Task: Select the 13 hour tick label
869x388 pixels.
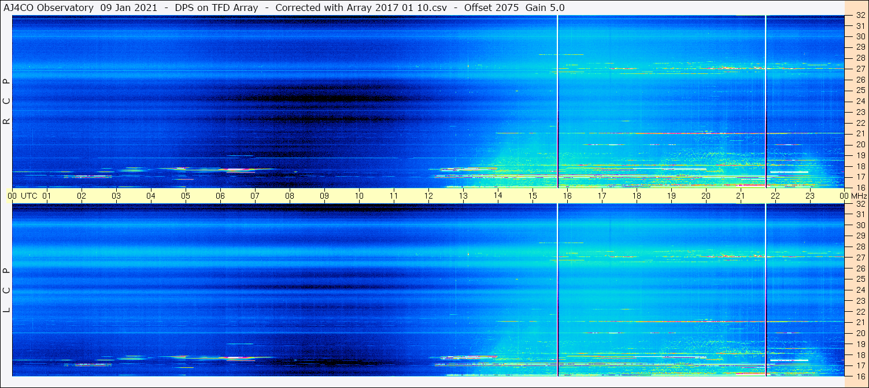Action: [463, 196]
